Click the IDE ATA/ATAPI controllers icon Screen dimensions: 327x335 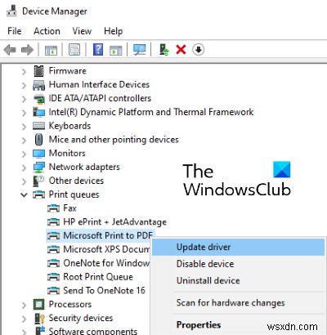coord(39,99)
